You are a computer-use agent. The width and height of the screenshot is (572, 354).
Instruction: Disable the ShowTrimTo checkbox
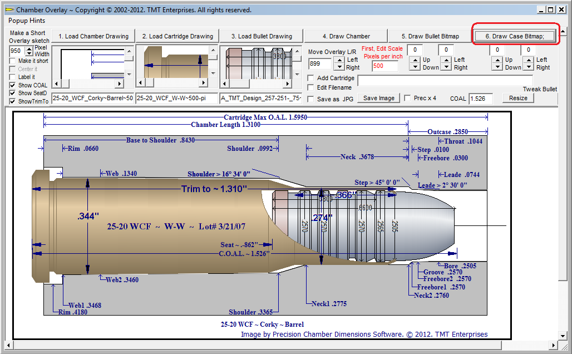click(x=12, y=101)
